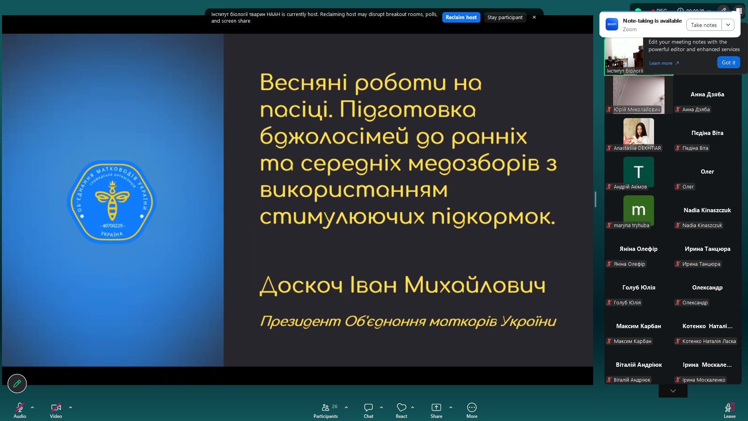Click the green annotate pencil button
The height and width of the screenshot is (421, 748).
(17, 384)
